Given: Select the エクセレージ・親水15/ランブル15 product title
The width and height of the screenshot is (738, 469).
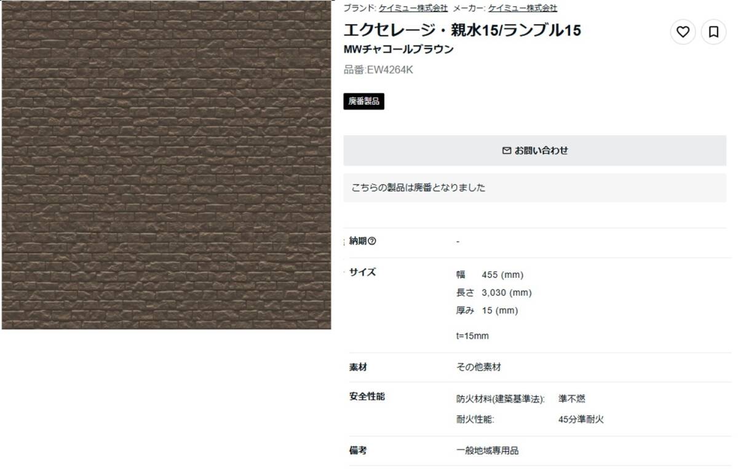Looking at the screenshot, I should click(x=462, y=30).
